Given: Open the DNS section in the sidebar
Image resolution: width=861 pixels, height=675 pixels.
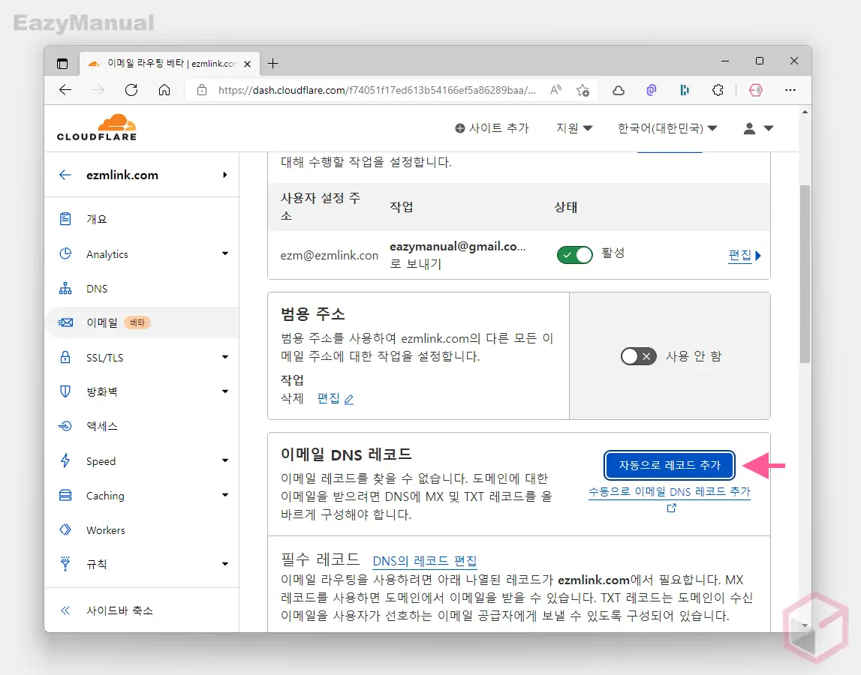Looking at the screenshot, I should [x=100, y=288].
